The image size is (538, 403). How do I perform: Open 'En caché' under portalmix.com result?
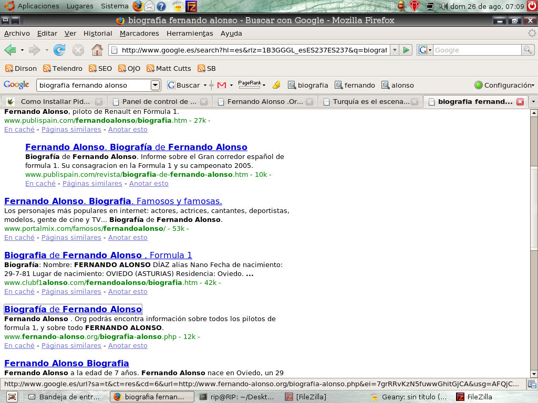click(19, 238)
